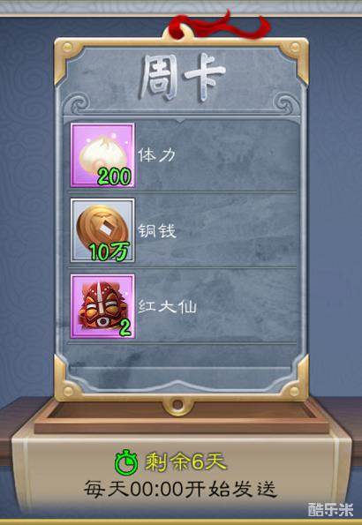Tap the green 2 quantity badge
Viewport: 362px width, 525px height.
click(125, 327)
